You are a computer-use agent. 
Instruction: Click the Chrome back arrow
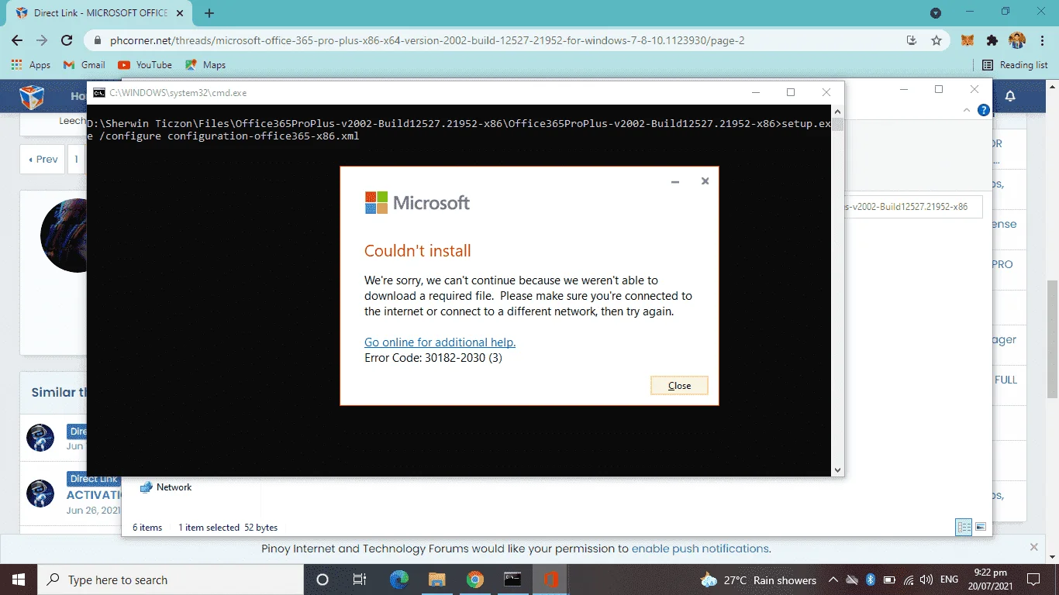click(18, 40)
